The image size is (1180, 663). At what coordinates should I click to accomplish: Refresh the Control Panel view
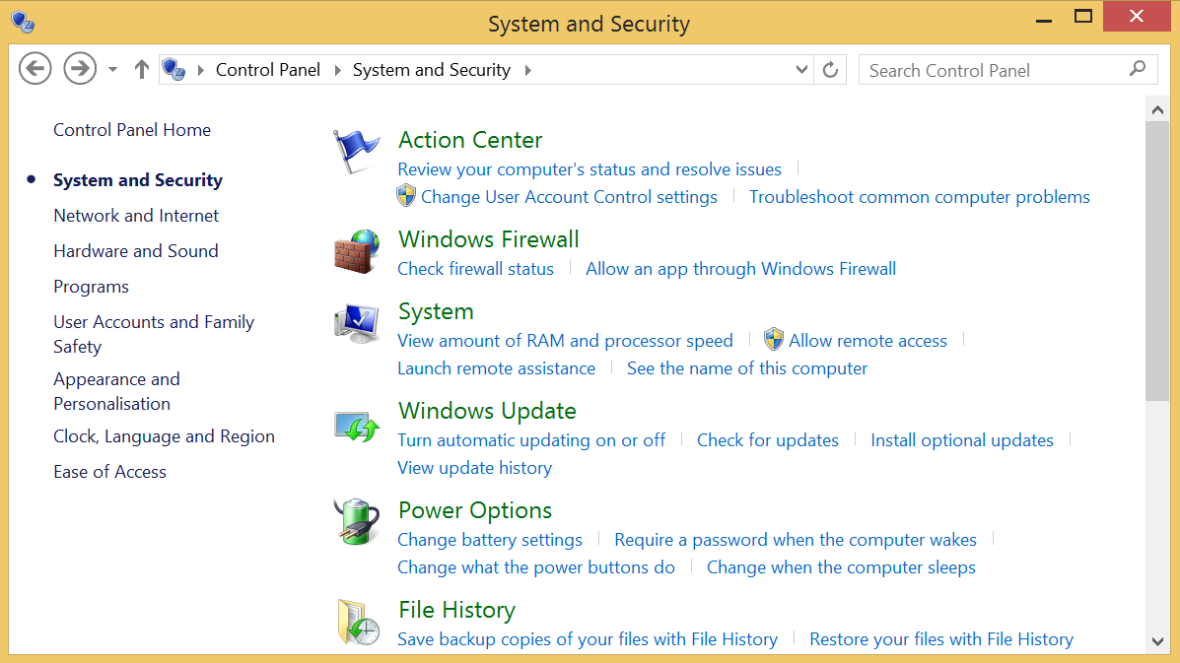point(830,70)
